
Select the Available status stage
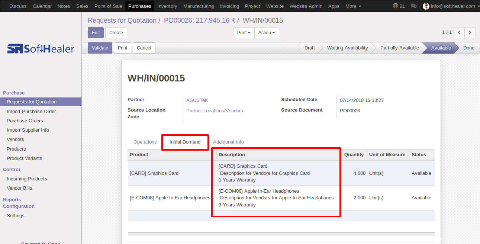pos(441,48)
